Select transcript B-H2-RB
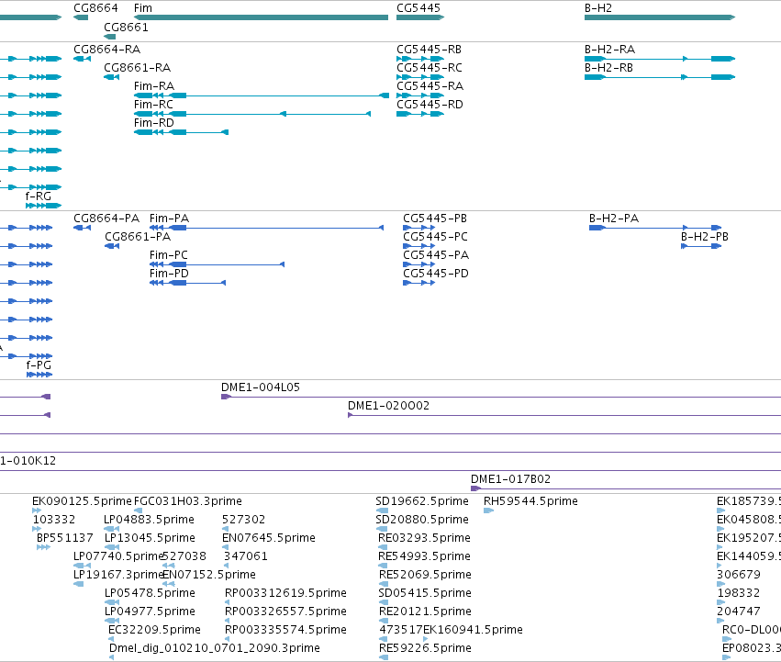 point(608,68)
